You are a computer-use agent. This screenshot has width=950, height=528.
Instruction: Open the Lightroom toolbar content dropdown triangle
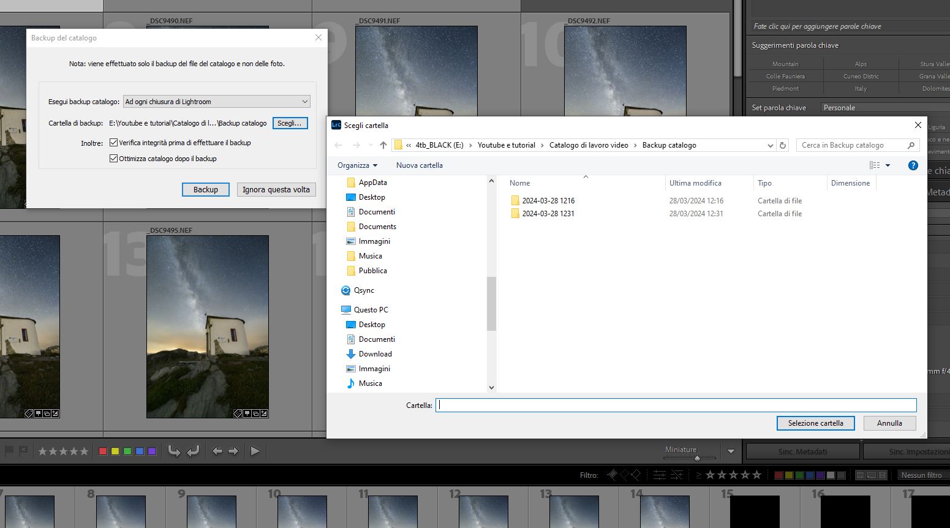tap(731, 451)
